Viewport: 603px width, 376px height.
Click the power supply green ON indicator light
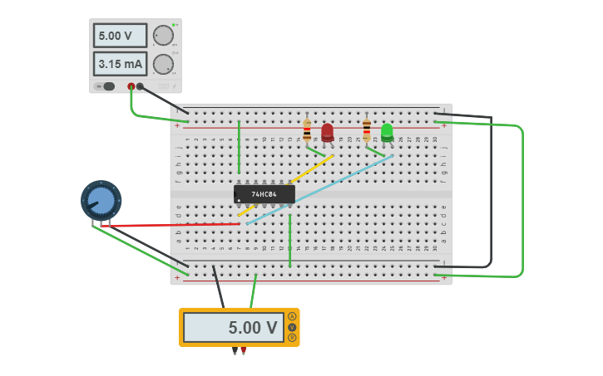(x=174, y=25)
